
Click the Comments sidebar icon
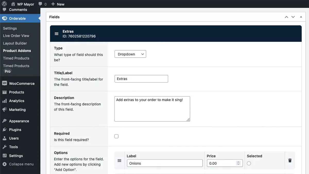(x=4, y=10)
